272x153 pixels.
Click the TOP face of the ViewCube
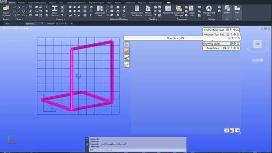(258, 44)
